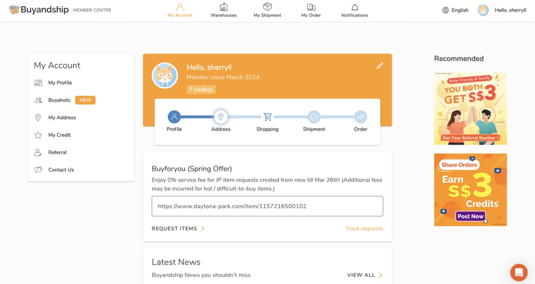Open the Notifications bell icon
Image resolution: width=535 pixels, height=284 pixels.
355,7
